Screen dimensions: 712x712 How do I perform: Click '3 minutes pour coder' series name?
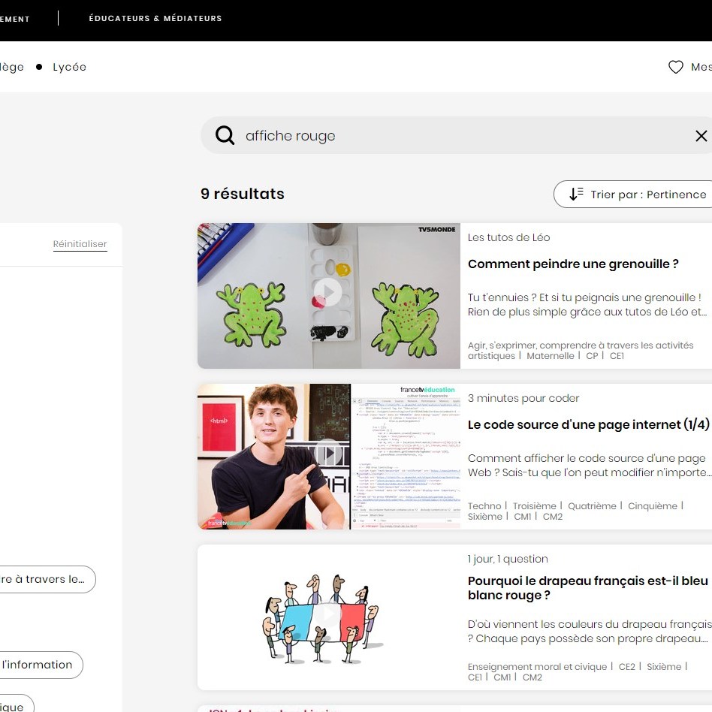pos(523,398)
